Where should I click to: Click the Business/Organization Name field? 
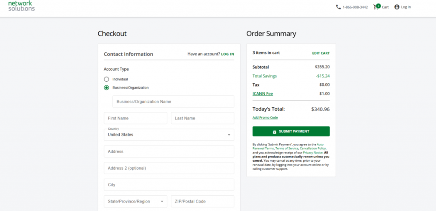point(173,102)
